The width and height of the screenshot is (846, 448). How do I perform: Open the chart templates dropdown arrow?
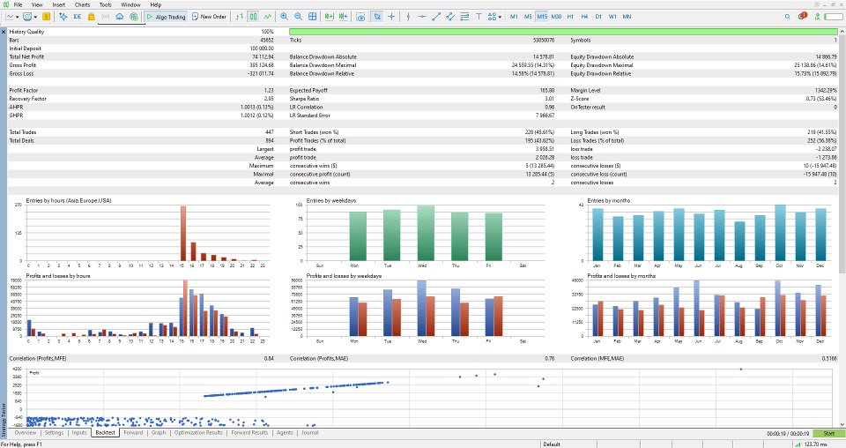[x=35, y=17]
